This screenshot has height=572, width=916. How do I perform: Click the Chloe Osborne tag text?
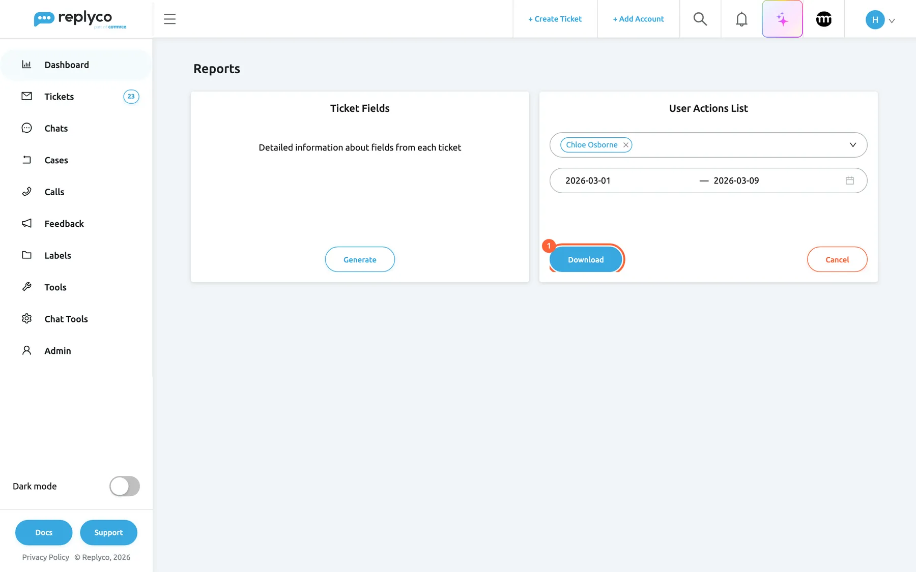coord(591,145)
